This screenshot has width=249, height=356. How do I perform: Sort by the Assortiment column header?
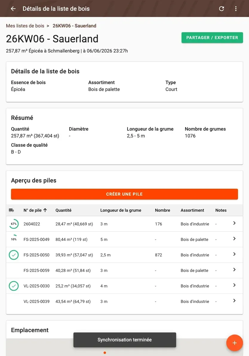[x=192, y=210]
